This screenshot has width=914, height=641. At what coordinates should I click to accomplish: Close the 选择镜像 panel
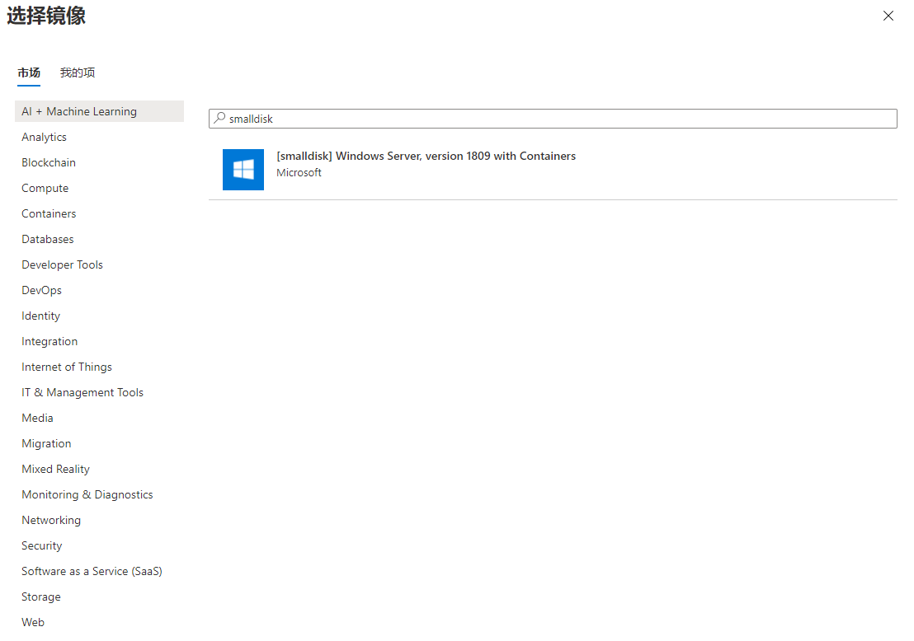pyautogui.click(x=888, y=16)
